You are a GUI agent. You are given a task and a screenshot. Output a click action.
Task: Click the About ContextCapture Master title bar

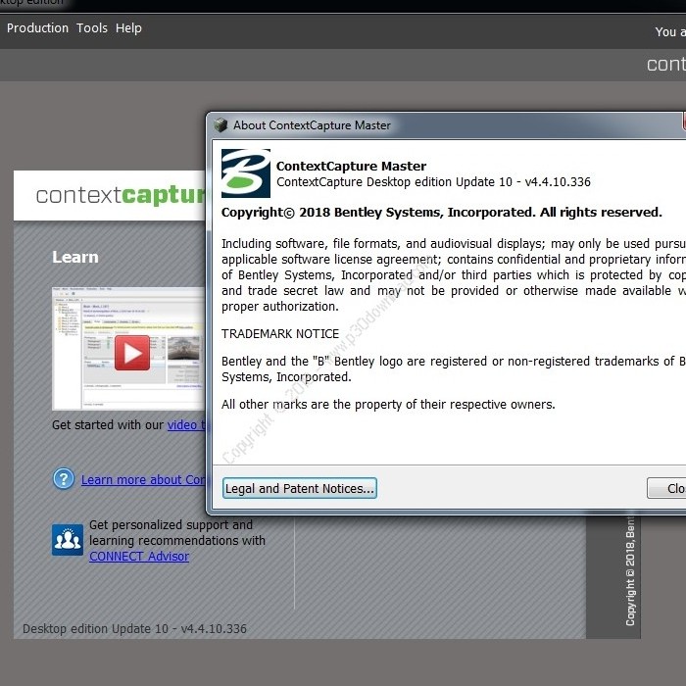pos(446,125)
